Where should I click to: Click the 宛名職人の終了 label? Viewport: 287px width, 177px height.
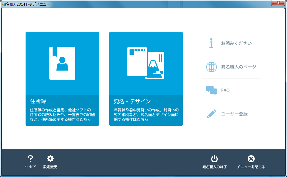click(214, 167)
